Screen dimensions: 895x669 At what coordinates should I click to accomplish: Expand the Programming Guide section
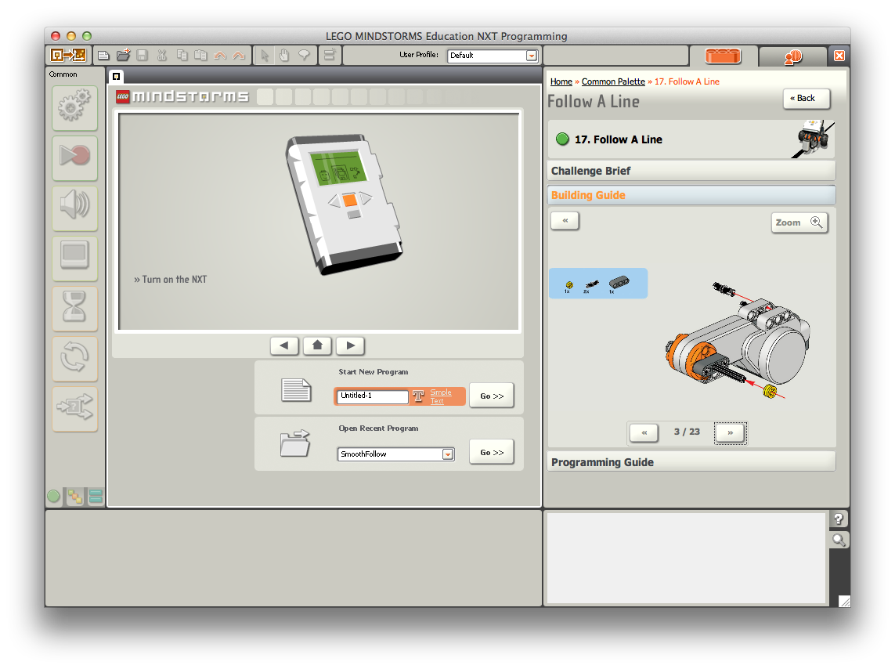[x=691, y=461]
